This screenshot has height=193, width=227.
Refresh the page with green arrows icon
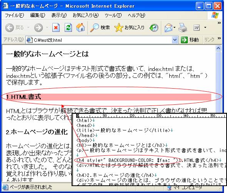(68, 27)
